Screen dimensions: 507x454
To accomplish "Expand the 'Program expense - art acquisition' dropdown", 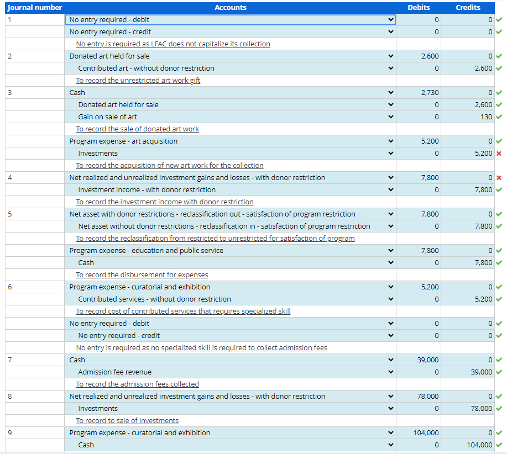I will pos(230,141).
